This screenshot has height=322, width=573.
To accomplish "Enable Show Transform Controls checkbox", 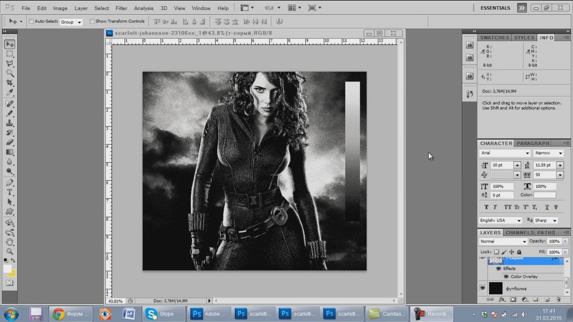I will (x=92, y=21).
